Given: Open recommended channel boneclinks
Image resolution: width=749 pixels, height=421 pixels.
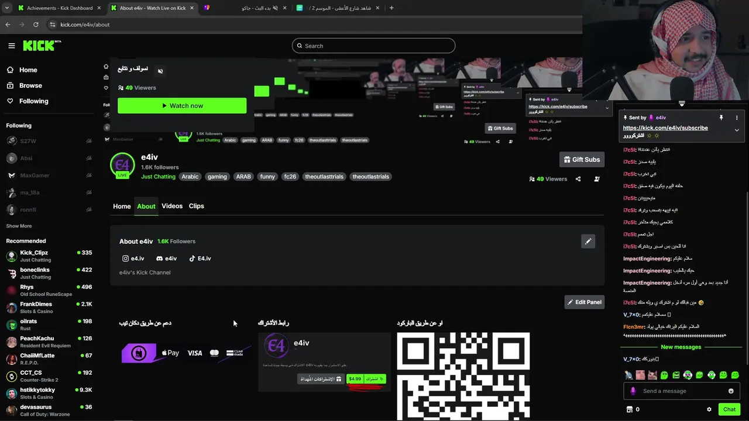Looking at the screenshot, I should click(x=49, y=273).
